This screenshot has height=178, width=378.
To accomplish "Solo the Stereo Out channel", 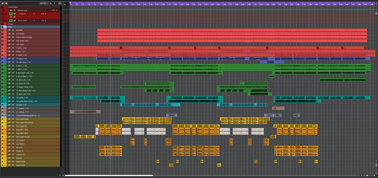I will (14, 10).
